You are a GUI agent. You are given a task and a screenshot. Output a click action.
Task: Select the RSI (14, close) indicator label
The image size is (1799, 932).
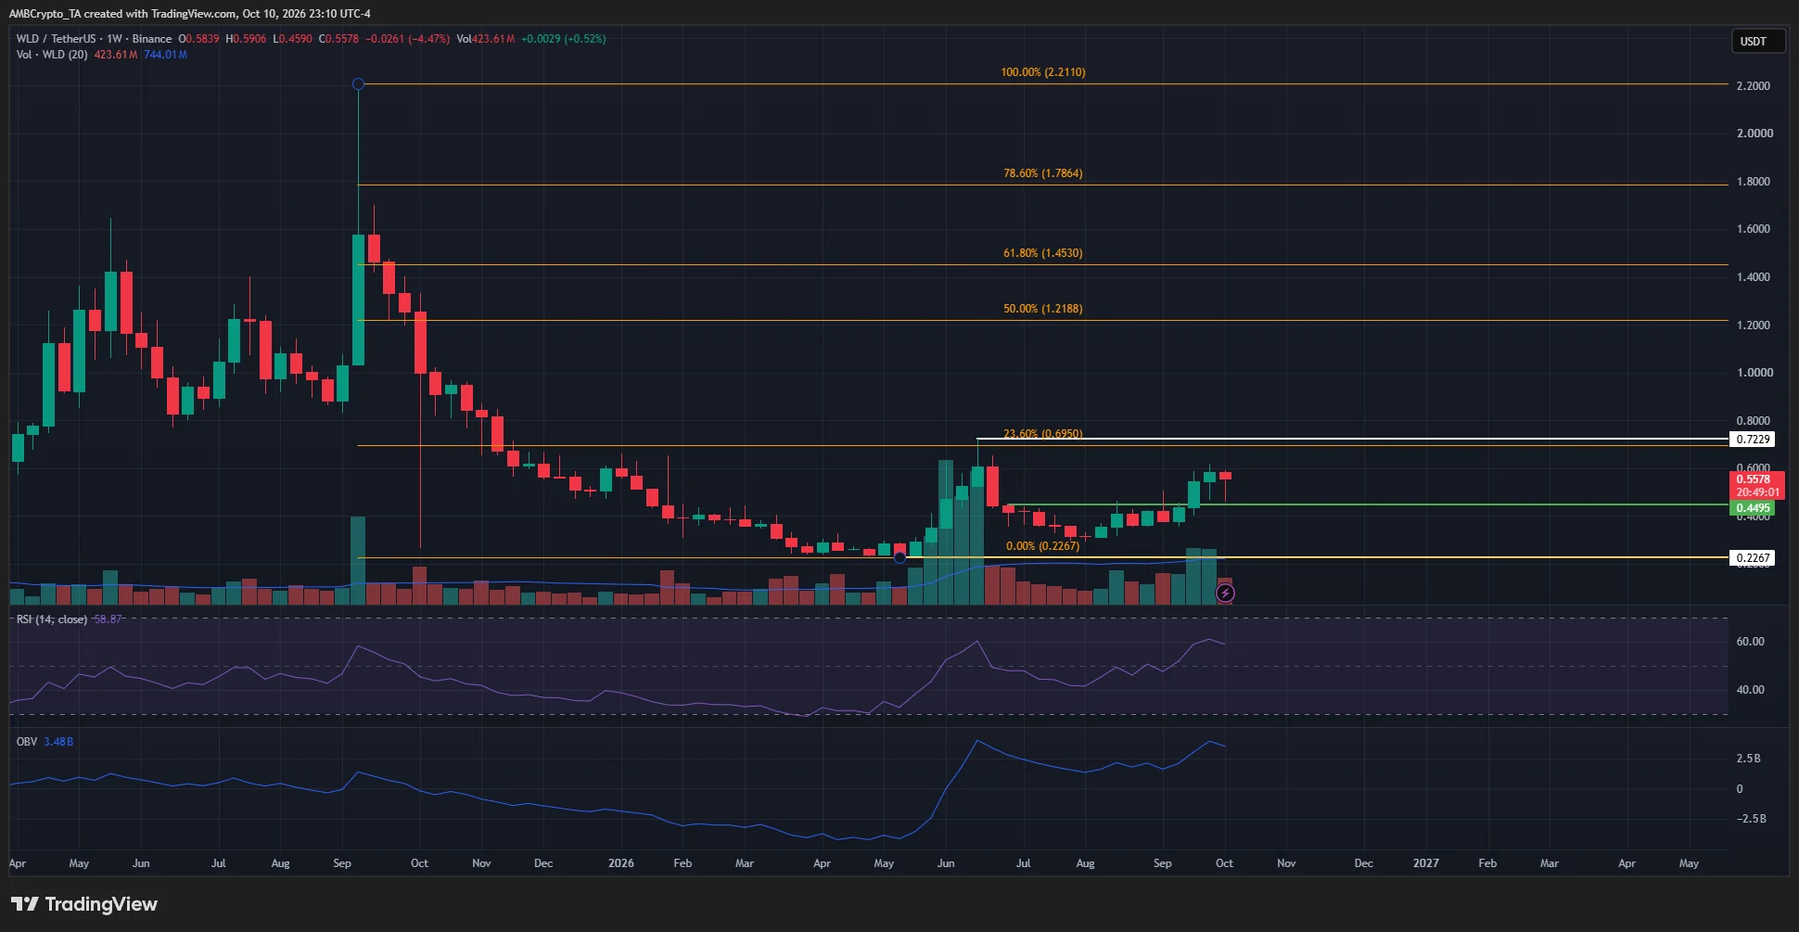(52, 619)
